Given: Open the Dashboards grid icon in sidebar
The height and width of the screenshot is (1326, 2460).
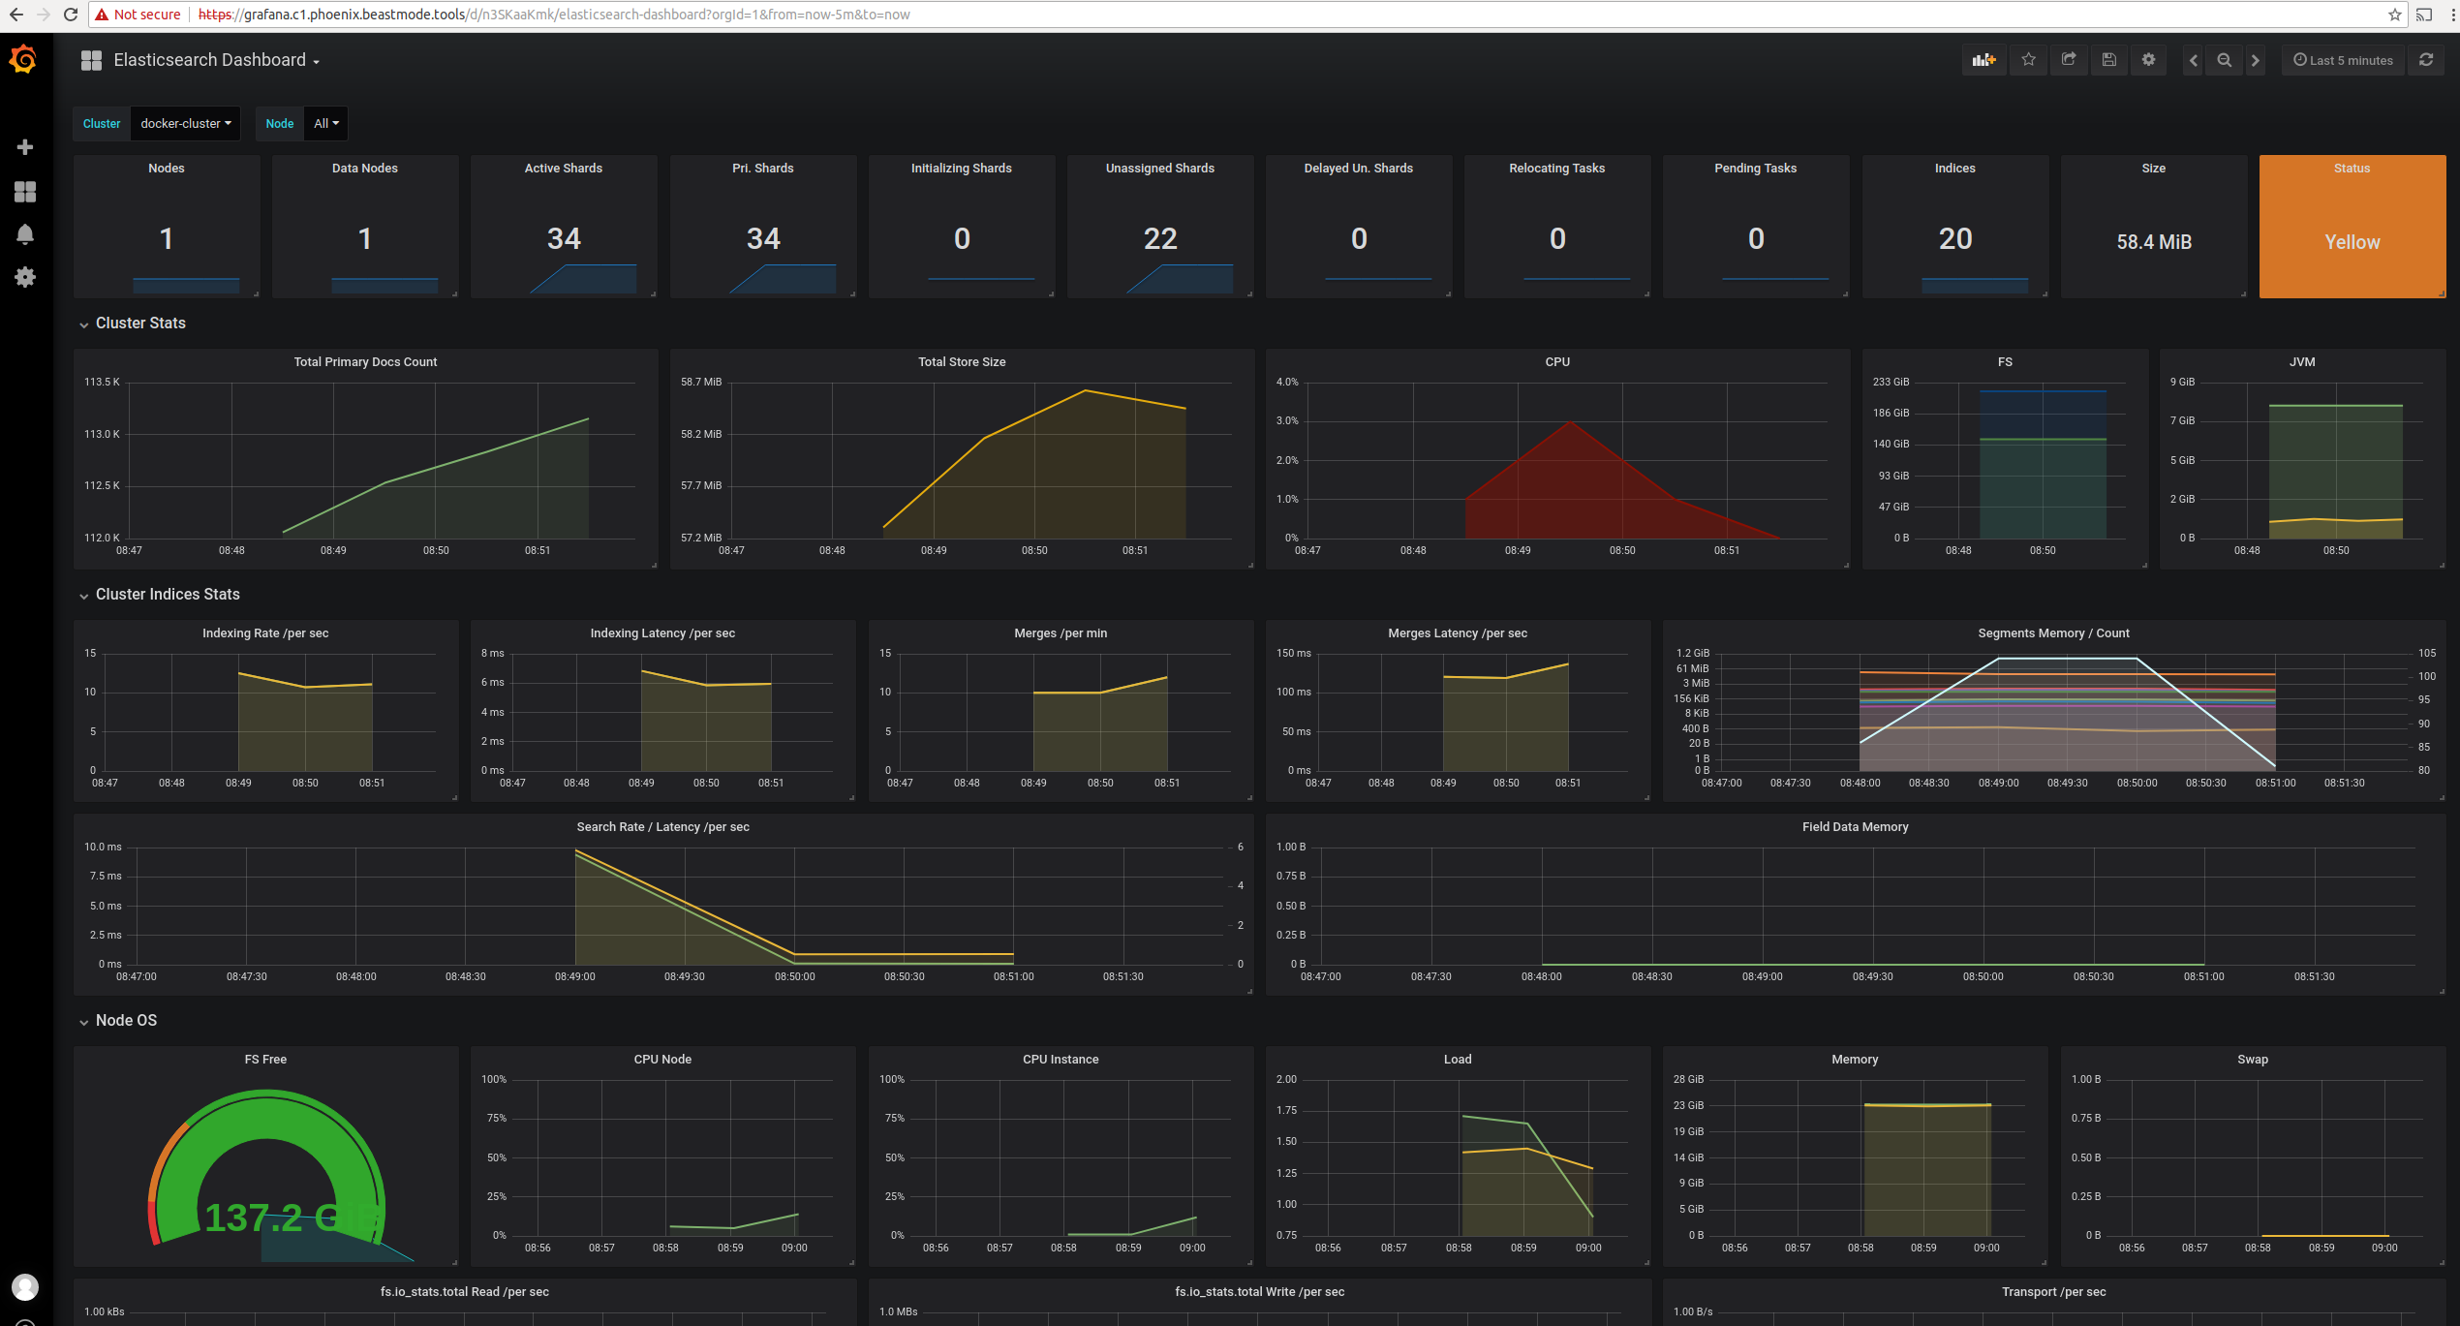Looking at the screenshot, I should pyautogui.click(x=25, y=192).
